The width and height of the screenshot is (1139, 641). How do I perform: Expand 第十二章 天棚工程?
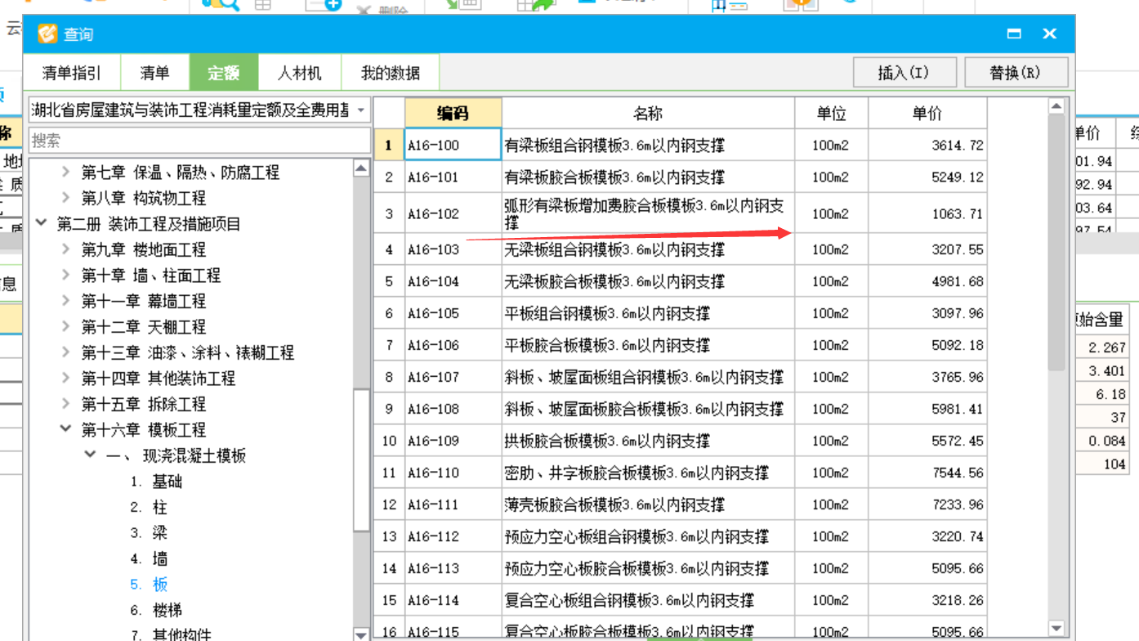[67, 326]
